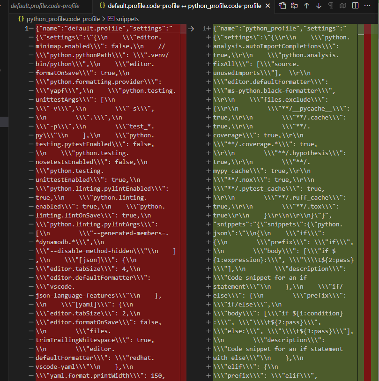Click the ".nox" true line
This screenshot has width=379, height=381.
[264, 180]
